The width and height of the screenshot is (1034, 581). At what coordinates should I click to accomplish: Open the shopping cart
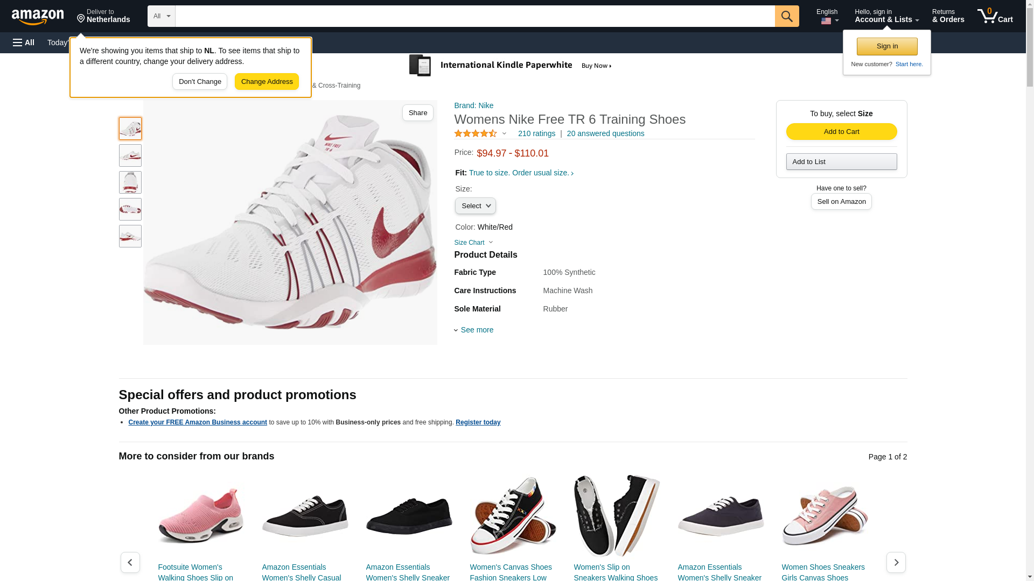(995, 16)
